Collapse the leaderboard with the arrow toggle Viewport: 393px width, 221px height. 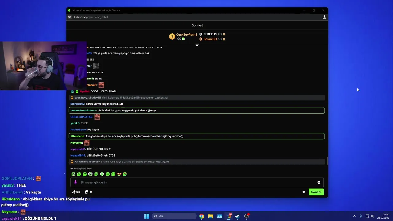click(x=197, y=45)
